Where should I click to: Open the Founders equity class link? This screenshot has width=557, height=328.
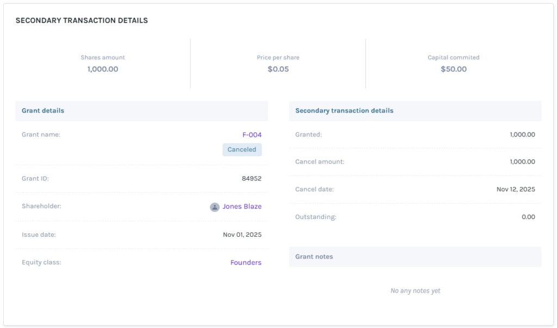pyautogui.click(x=245, y=262)
